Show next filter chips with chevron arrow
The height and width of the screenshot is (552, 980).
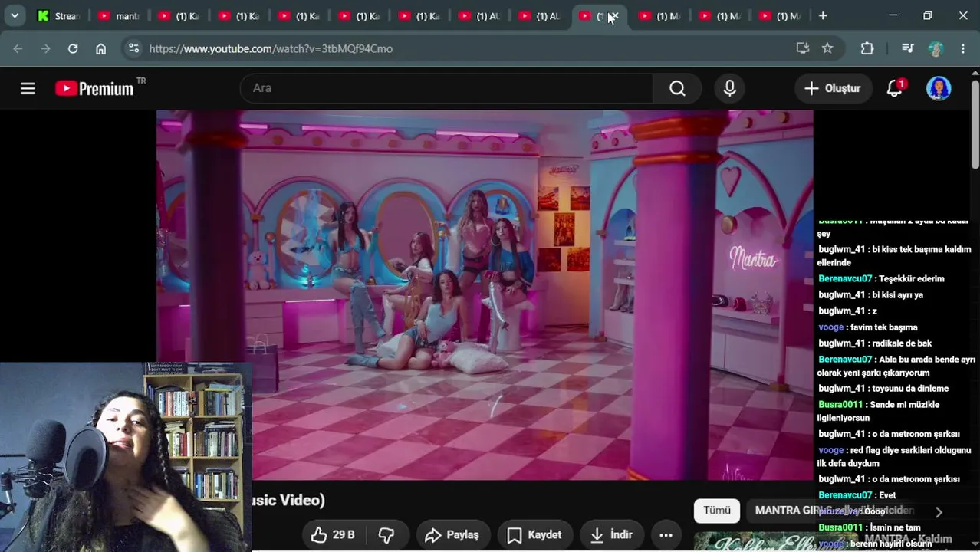point(939,511)
